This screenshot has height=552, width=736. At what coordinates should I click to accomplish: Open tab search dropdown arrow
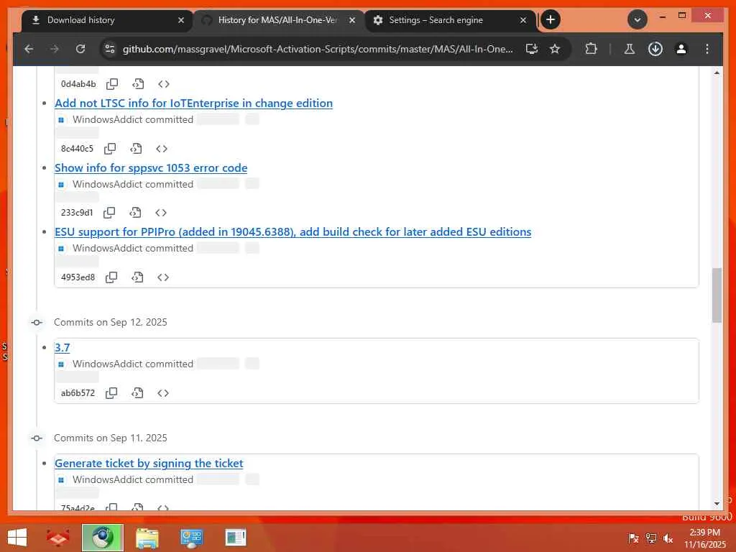(637, 19)
